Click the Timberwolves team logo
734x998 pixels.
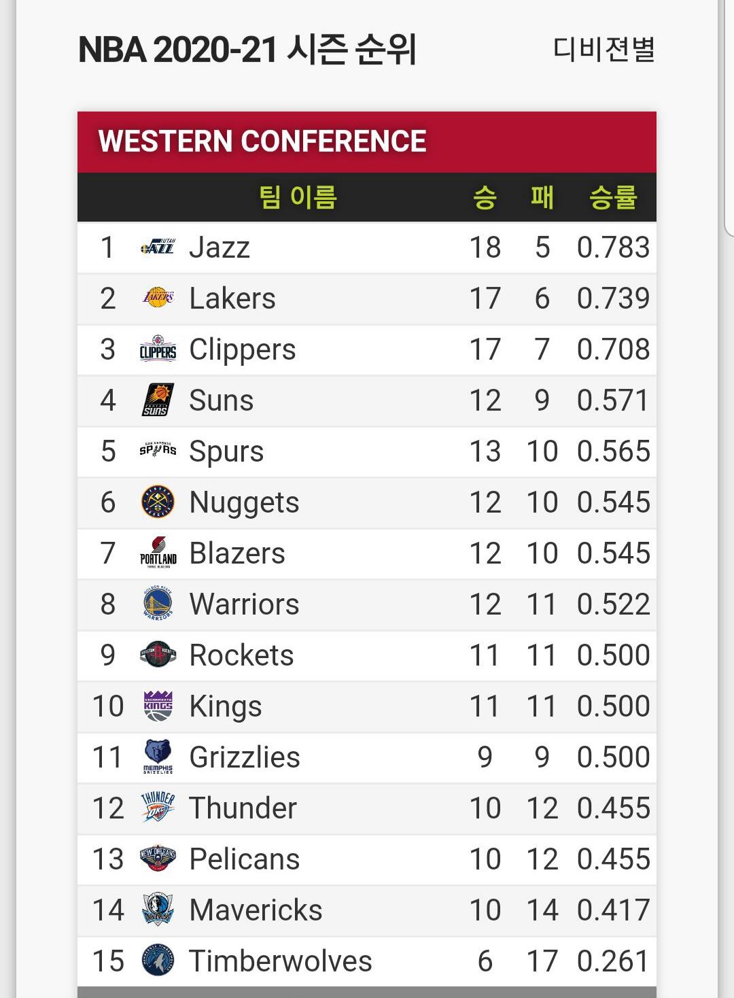pos(158,961)
